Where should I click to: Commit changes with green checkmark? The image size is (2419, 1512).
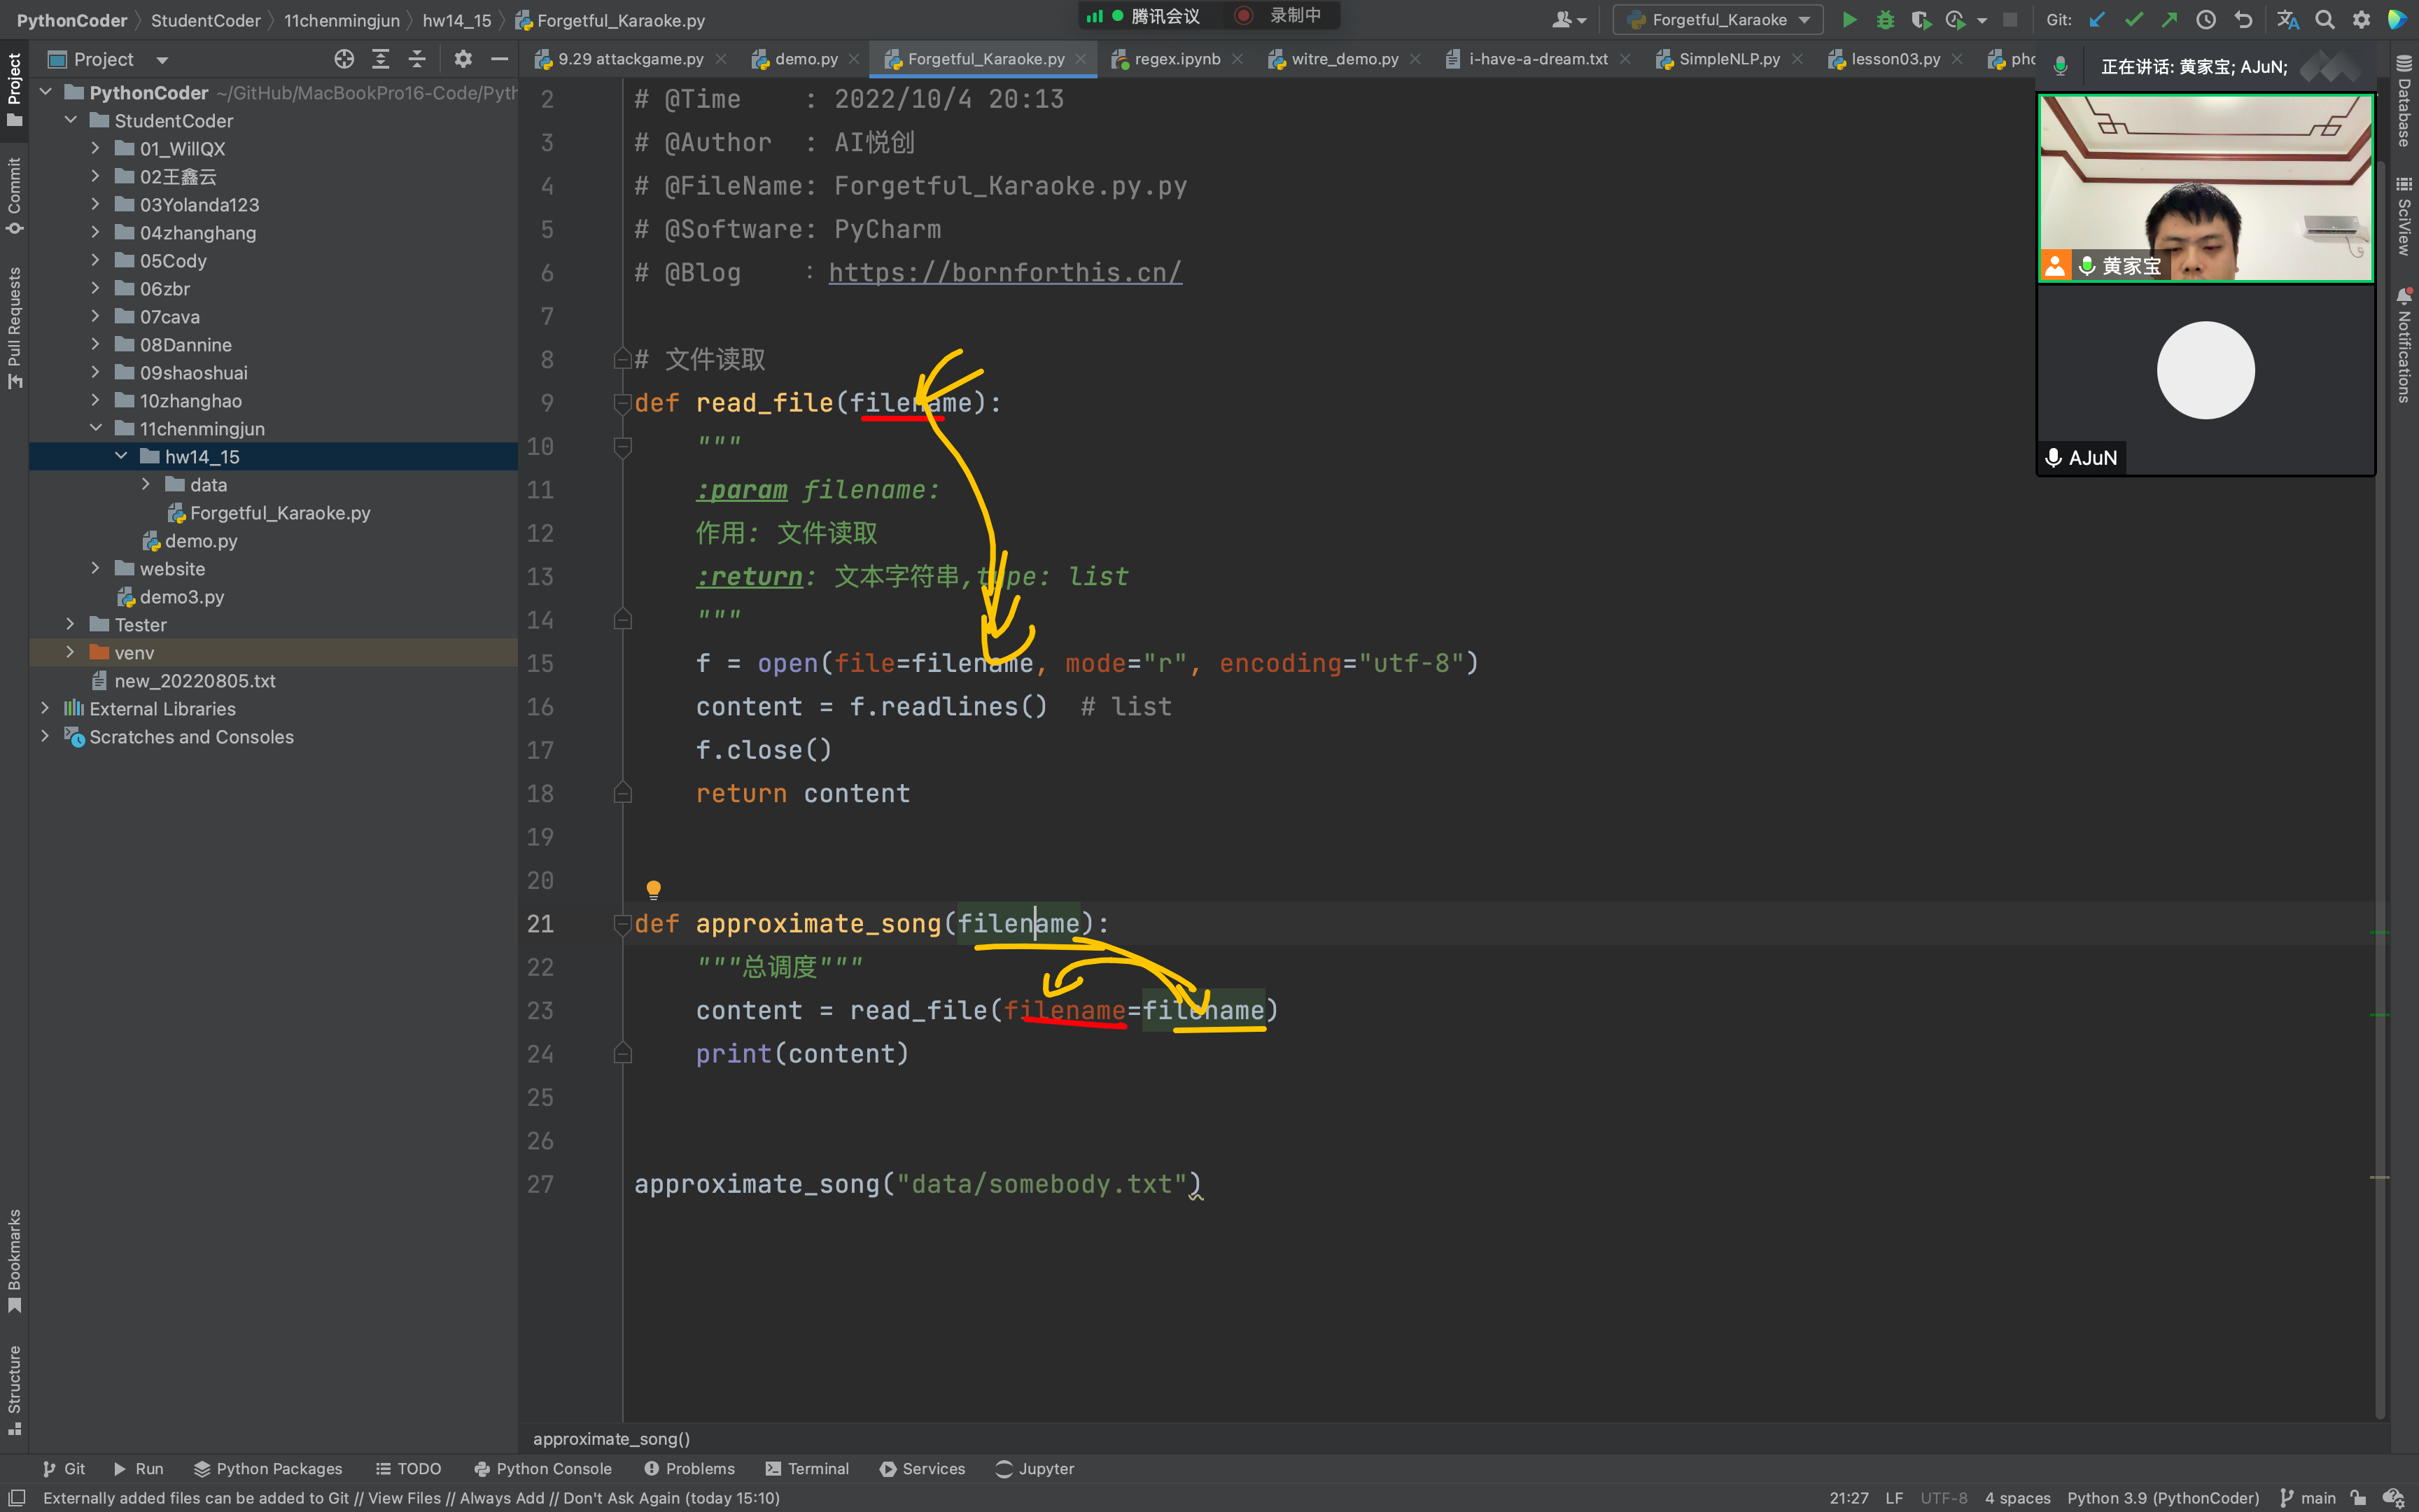[2133, 19]
